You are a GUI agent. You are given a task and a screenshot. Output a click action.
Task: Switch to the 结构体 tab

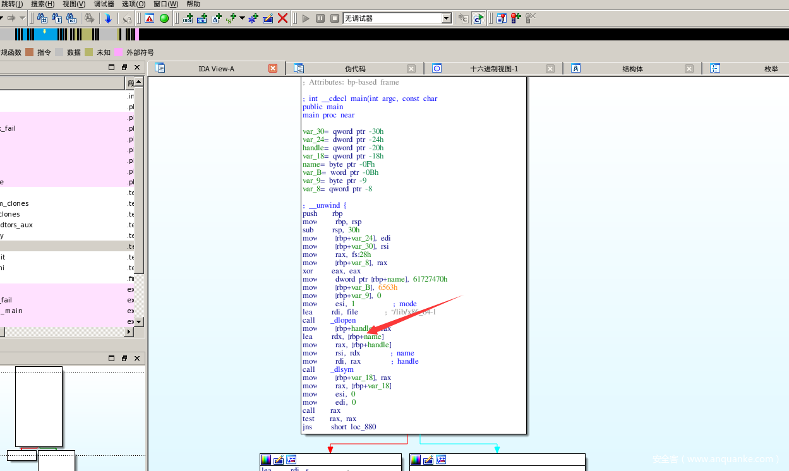(632, 69)
